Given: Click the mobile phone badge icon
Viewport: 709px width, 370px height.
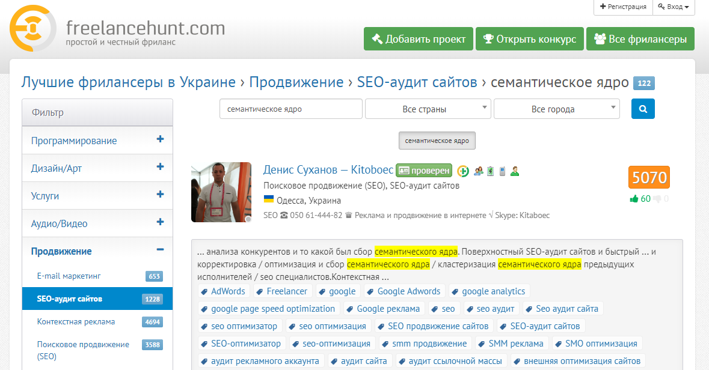Looking at the screenshot, I should [x=502, y=171].
